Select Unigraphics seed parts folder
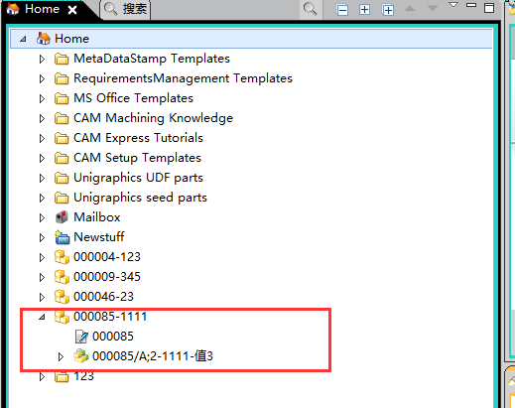The image size is (515, 408). (x=140, y=198)
